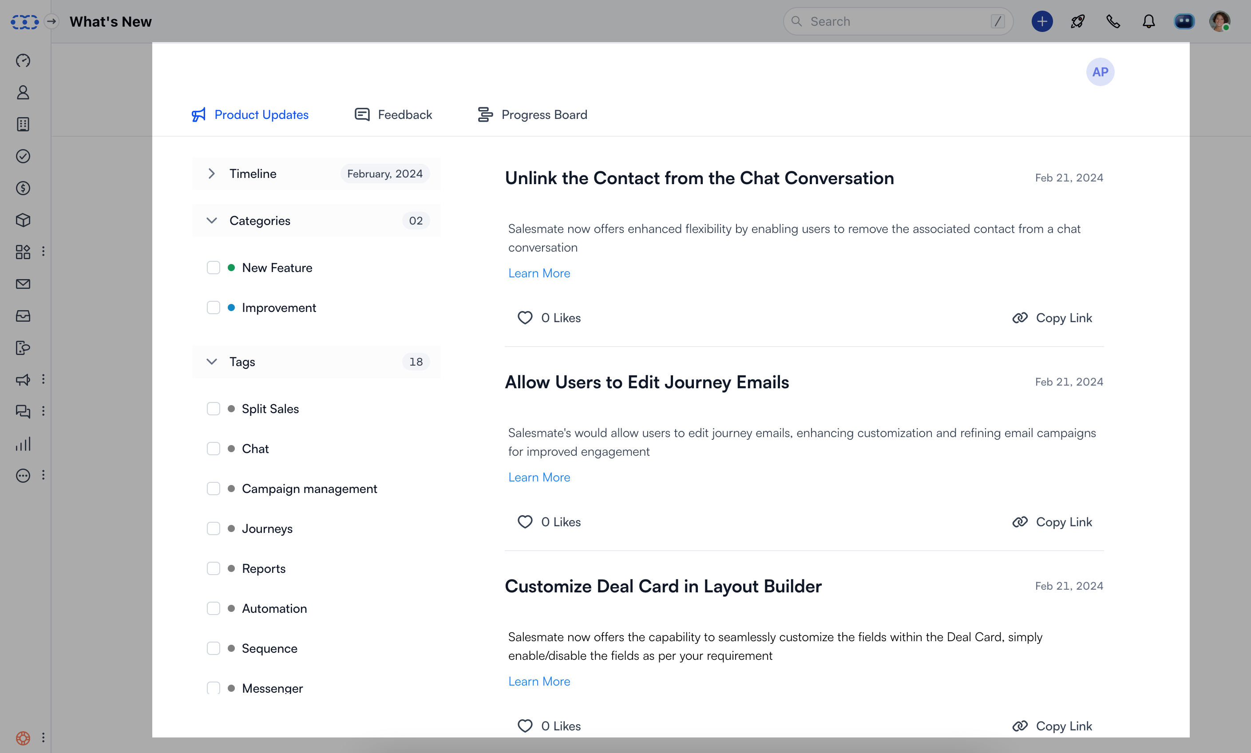Click the Allow Users to Edit Journey Emails title
This screenshot has height=753, width=1251.
coord(646,382)
